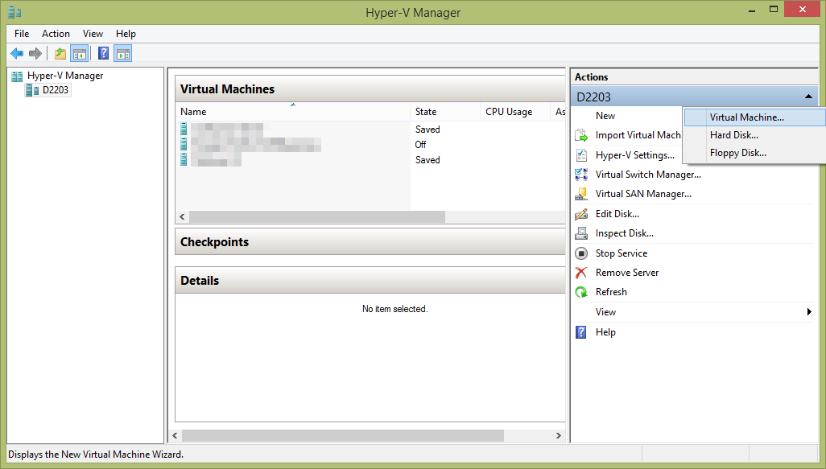Toggle the Show/Hide Console Tree toolbar icon
The width and height of the screenshot is (826, 469).
pos(80,53)
